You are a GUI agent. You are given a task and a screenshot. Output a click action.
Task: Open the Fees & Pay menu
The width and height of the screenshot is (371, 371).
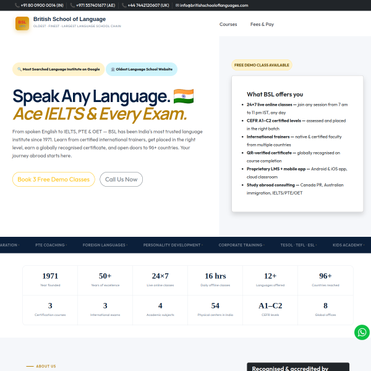262,24
